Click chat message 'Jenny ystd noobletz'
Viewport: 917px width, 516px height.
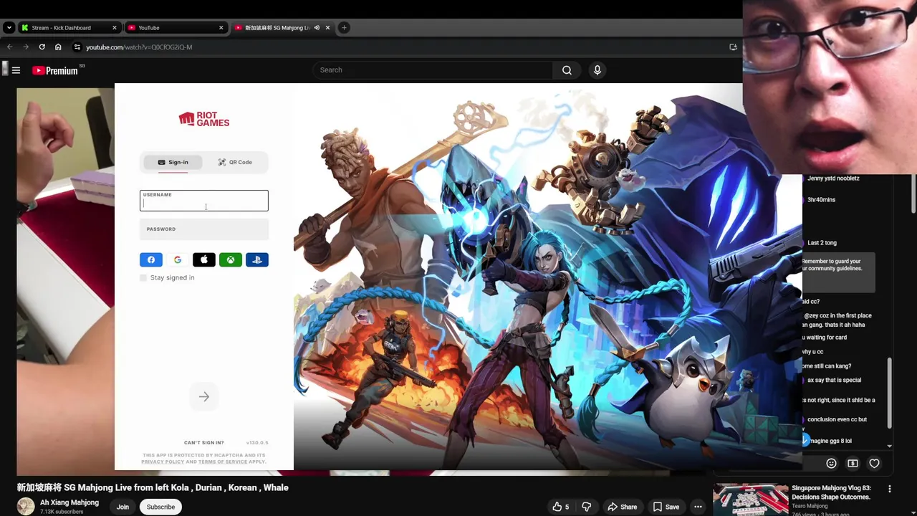click(833, 178)
